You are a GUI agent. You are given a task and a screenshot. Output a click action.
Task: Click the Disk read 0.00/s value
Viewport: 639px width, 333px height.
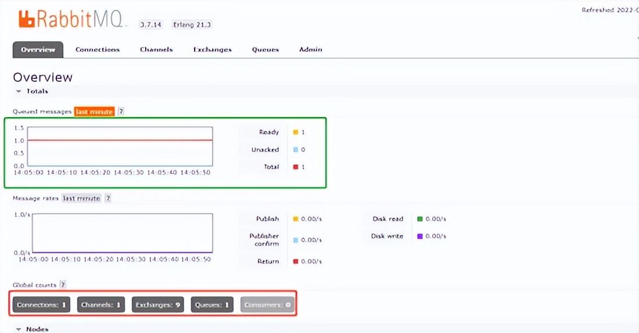coord(436,219)
